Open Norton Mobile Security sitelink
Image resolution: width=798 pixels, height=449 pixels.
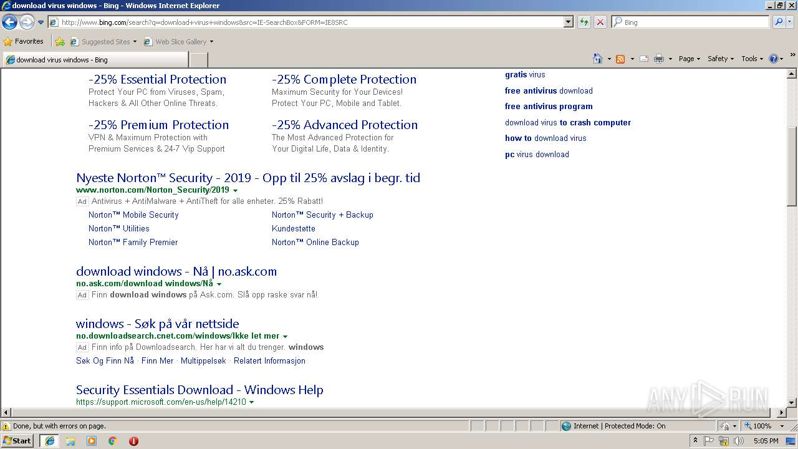point(133,215)
